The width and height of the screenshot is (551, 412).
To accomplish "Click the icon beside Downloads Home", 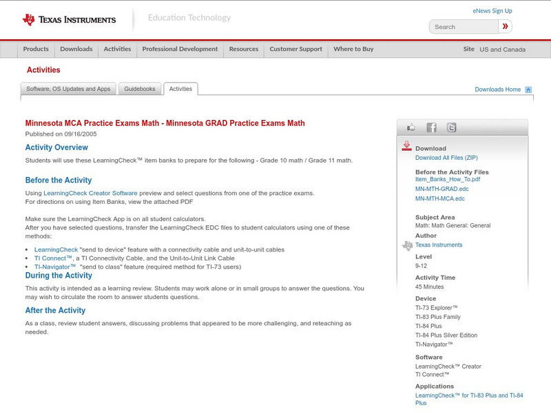I will (528, 89).
